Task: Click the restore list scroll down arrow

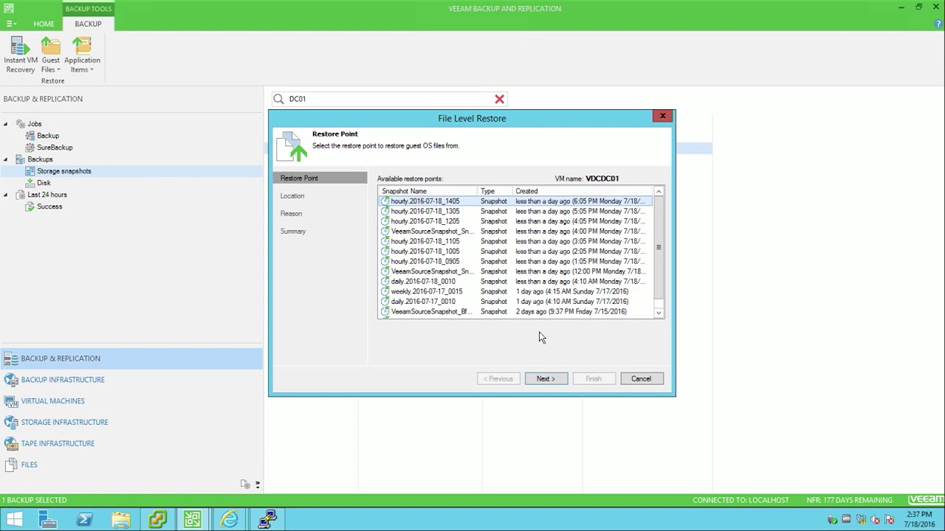Action: tap(659, 313)
